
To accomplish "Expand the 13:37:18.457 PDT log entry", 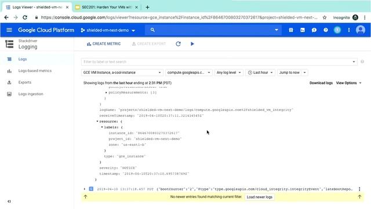I will click(85, 189).
